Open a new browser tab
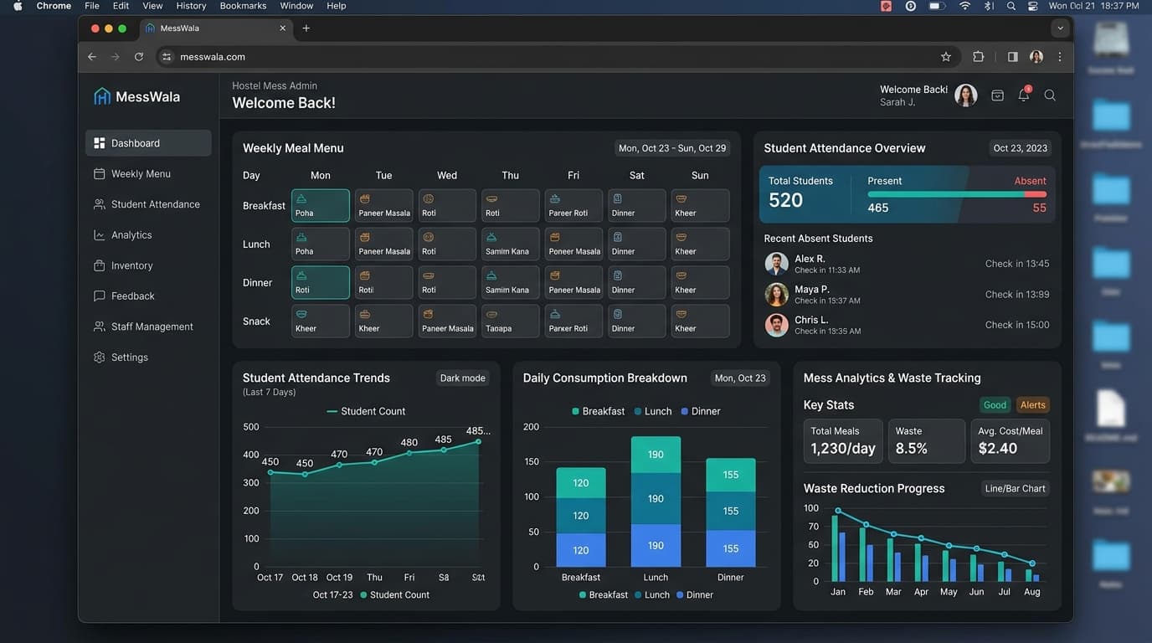 pyautogui.click(x=306, y=28)
